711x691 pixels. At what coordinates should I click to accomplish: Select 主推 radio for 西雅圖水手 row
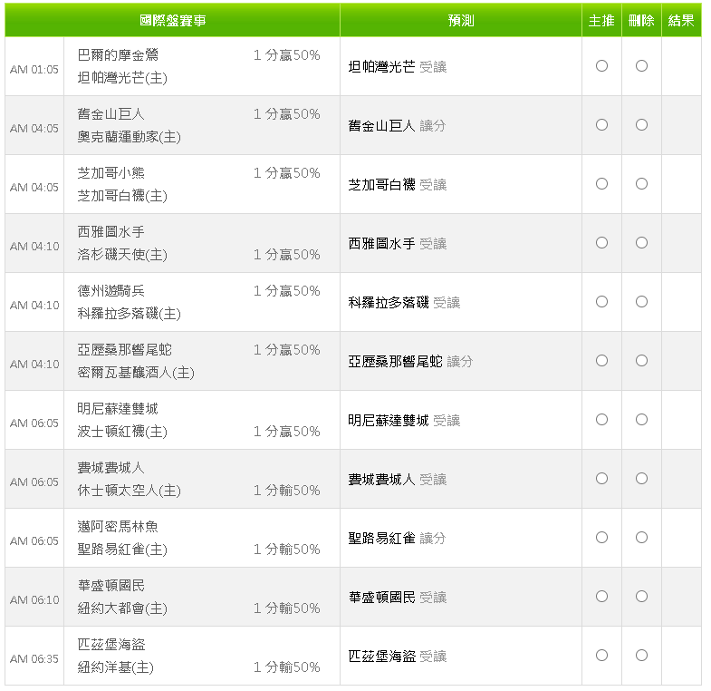coord(601,243)
